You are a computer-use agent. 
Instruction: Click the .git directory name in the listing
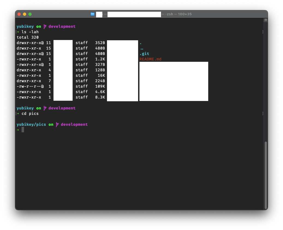tap(144, 54)
